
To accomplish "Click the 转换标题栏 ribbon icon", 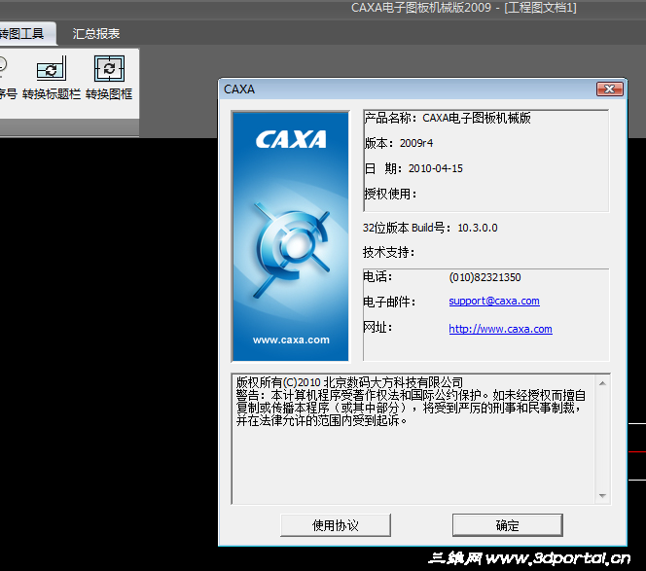I will 52,78.
